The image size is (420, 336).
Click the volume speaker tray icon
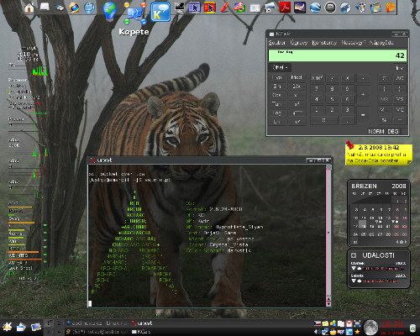pos(317,332)
